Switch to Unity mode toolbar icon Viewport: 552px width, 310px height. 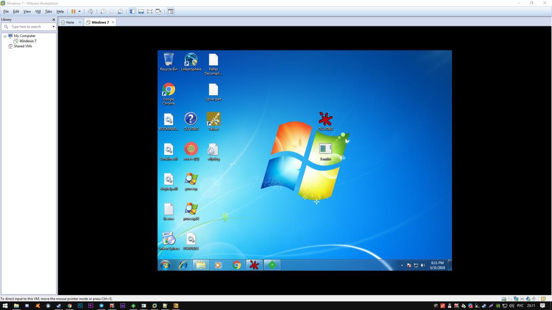point(158,12)
